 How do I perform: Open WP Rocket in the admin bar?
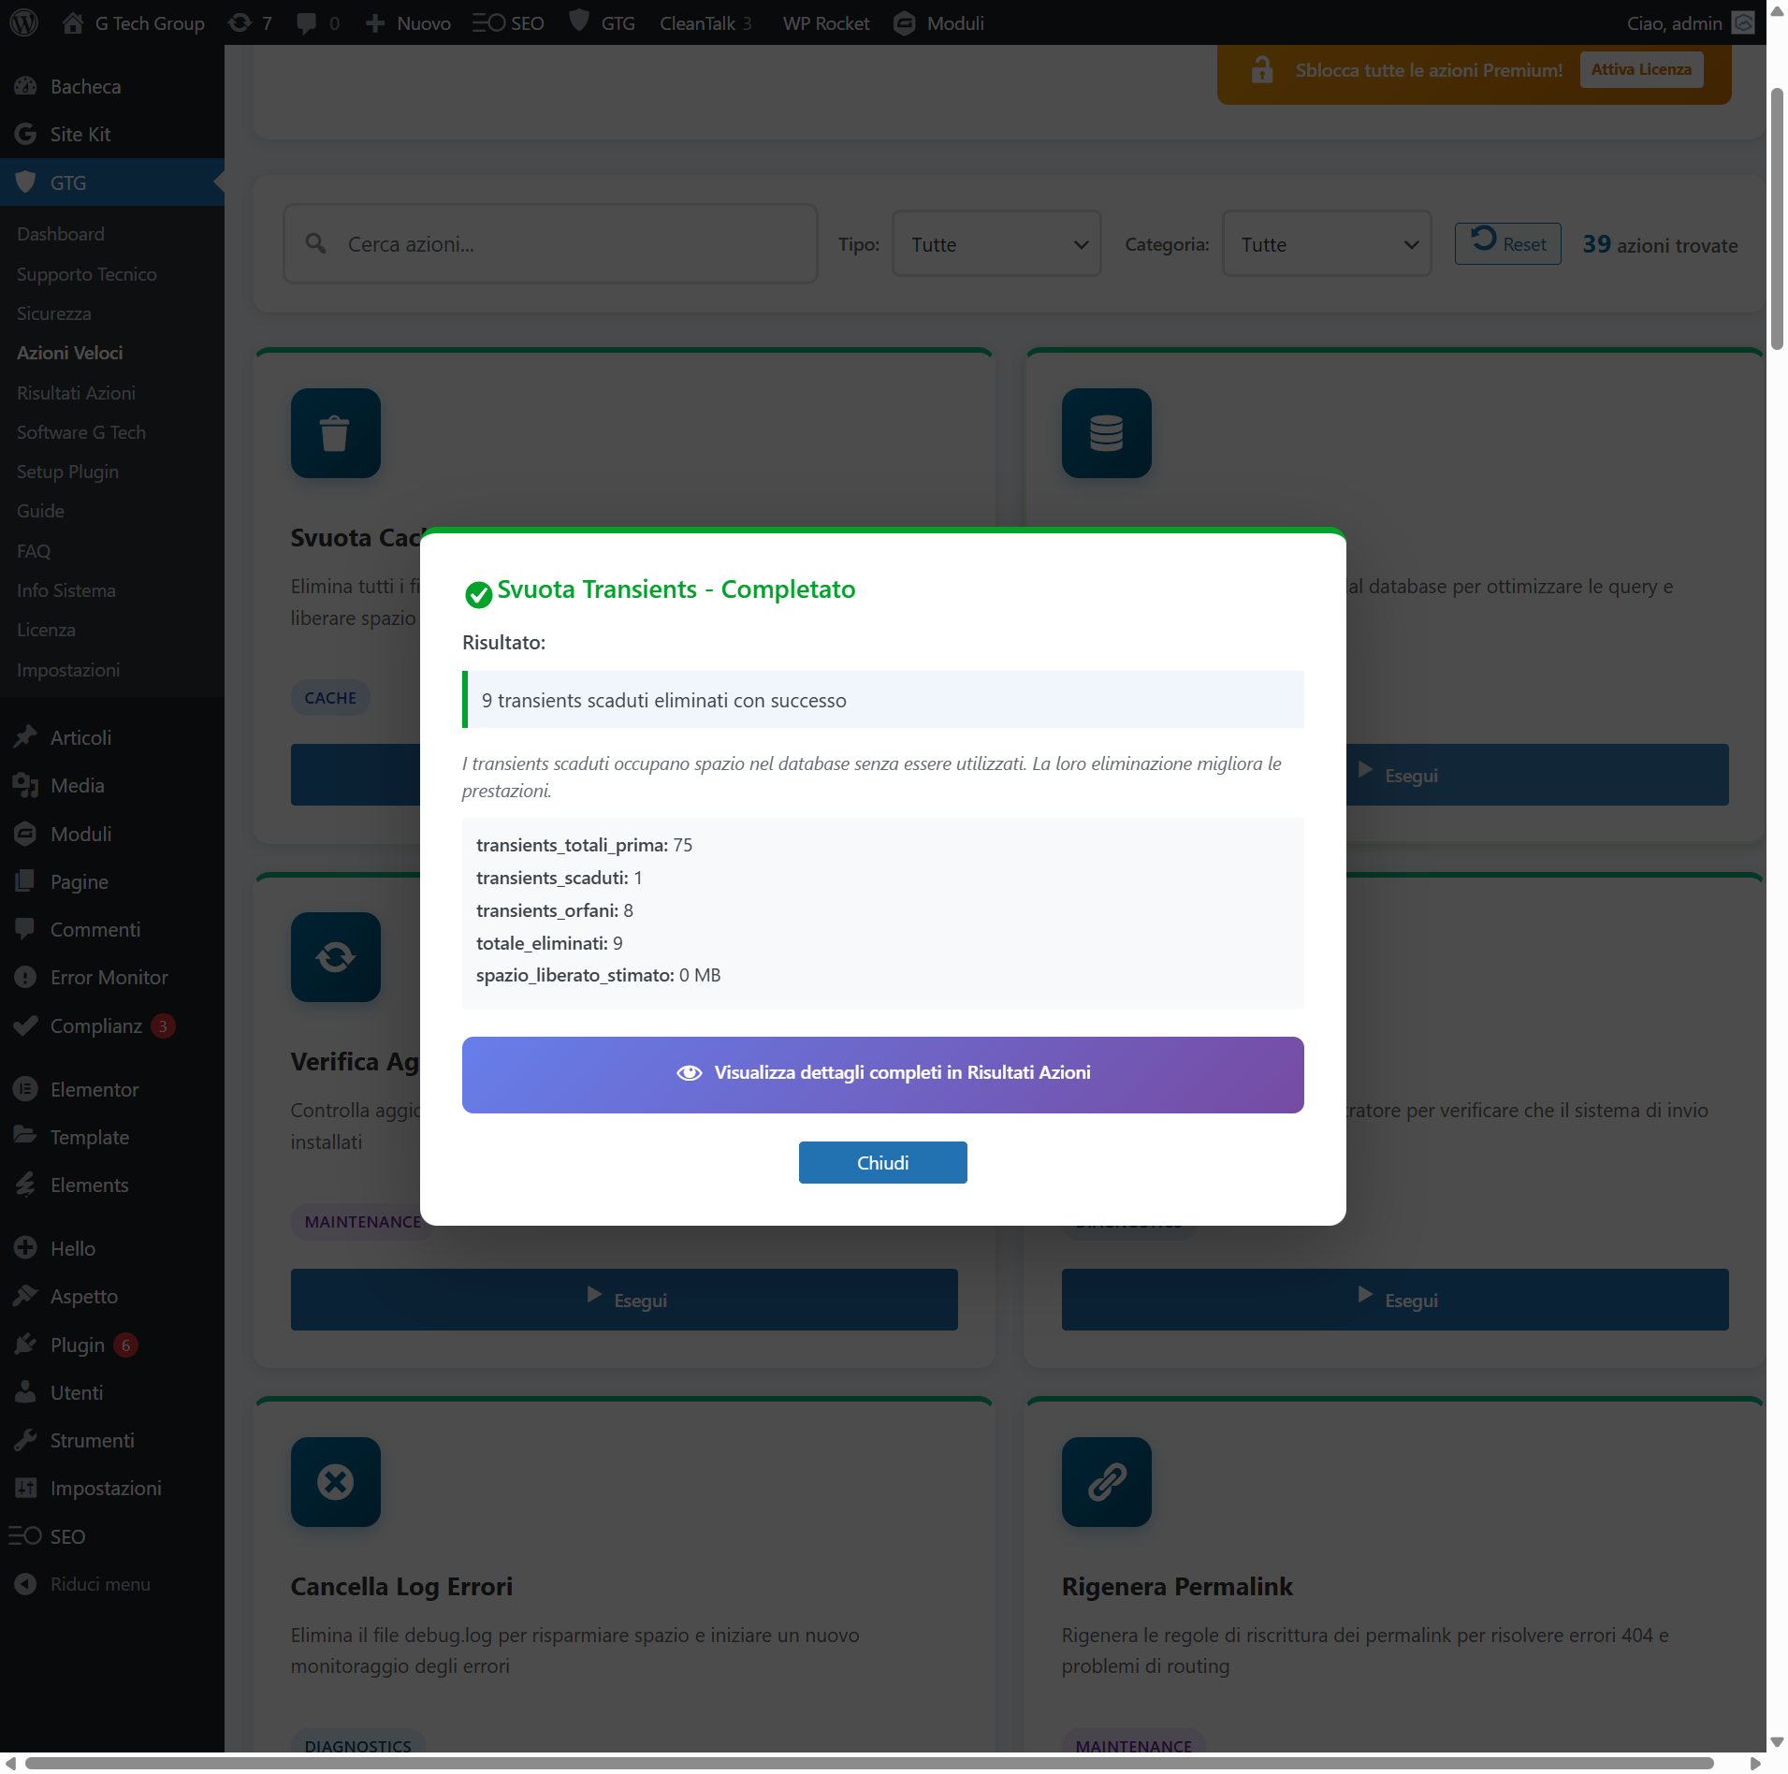pos(825,22)
